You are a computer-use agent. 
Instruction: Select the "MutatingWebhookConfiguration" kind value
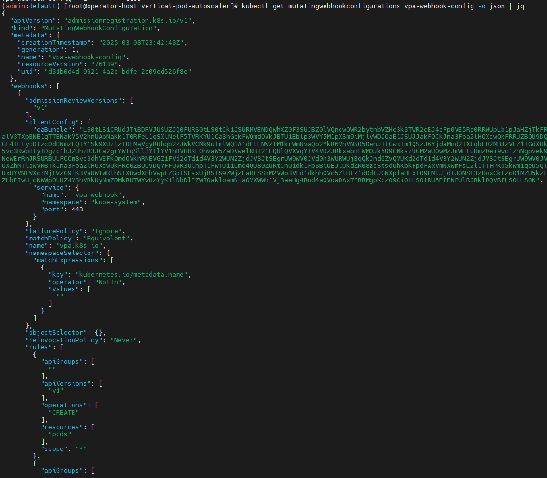tap(99, 28)
